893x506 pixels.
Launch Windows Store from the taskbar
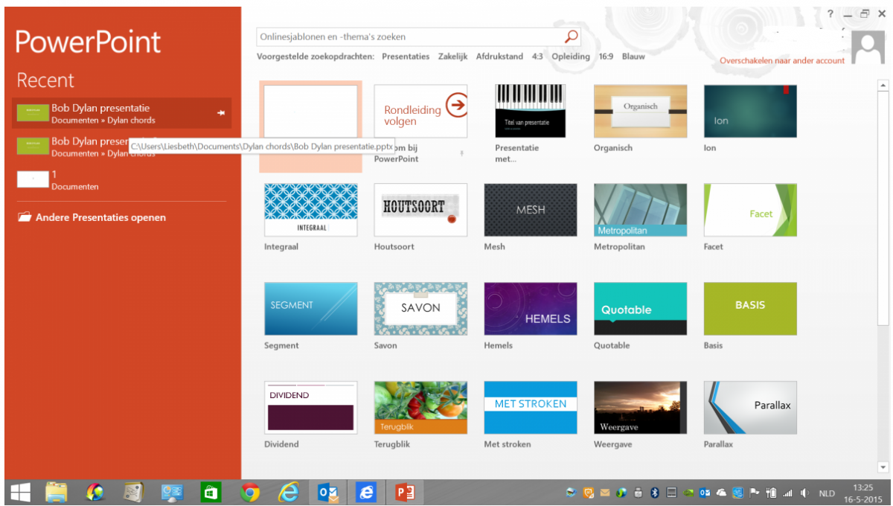211,493
